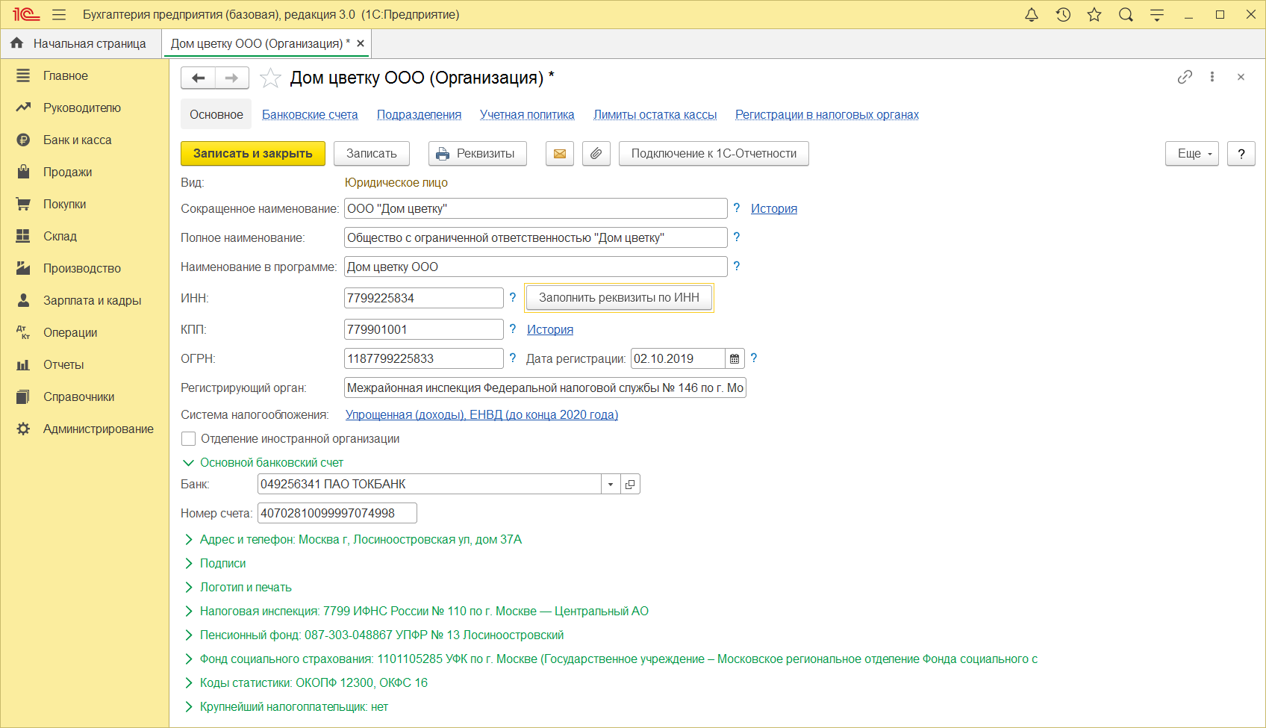Click into Регистрирующий орган field
The height and width of the screenshot is (728, 1266).
(545, 388)
